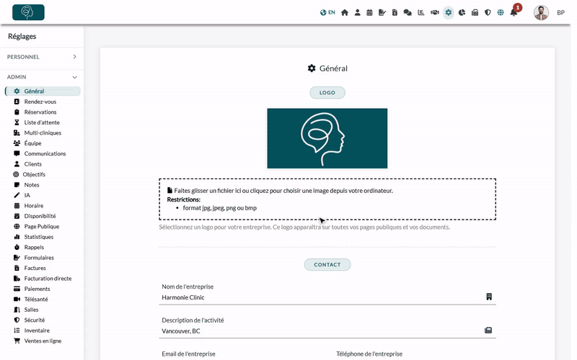Open Réservations settings
Viewport: 577px width, 360px height.
pyautogui.click(x=40, y=112)
